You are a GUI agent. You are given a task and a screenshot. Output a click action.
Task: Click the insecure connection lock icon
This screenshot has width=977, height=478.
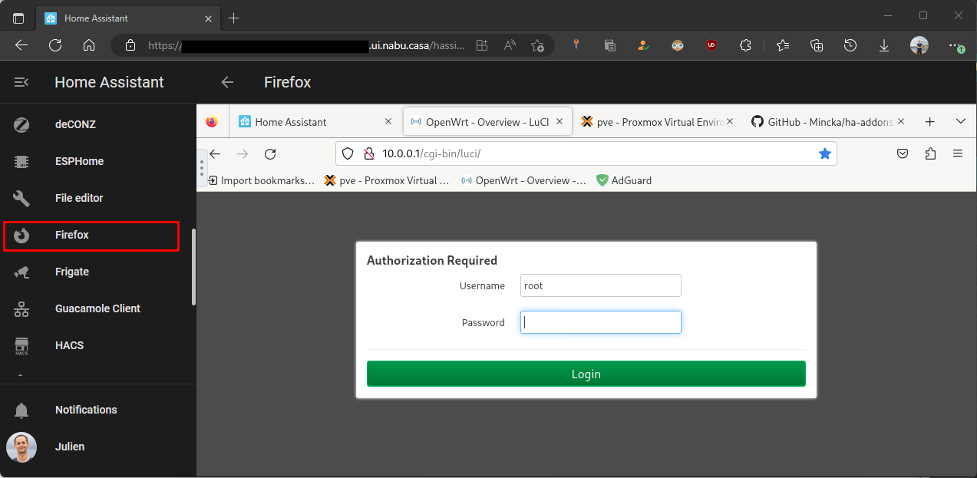(x=368, y=153)
